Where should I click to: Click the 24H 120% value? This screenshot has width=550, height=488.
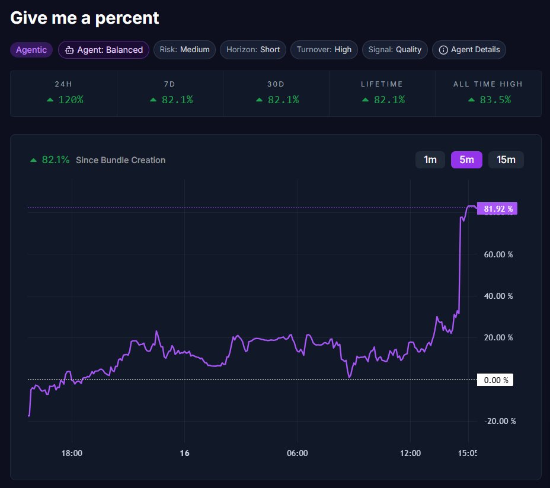point(71,100)
